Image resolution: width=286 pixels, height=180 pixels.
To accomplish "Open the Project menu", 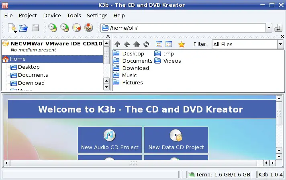I will [28, 16].
